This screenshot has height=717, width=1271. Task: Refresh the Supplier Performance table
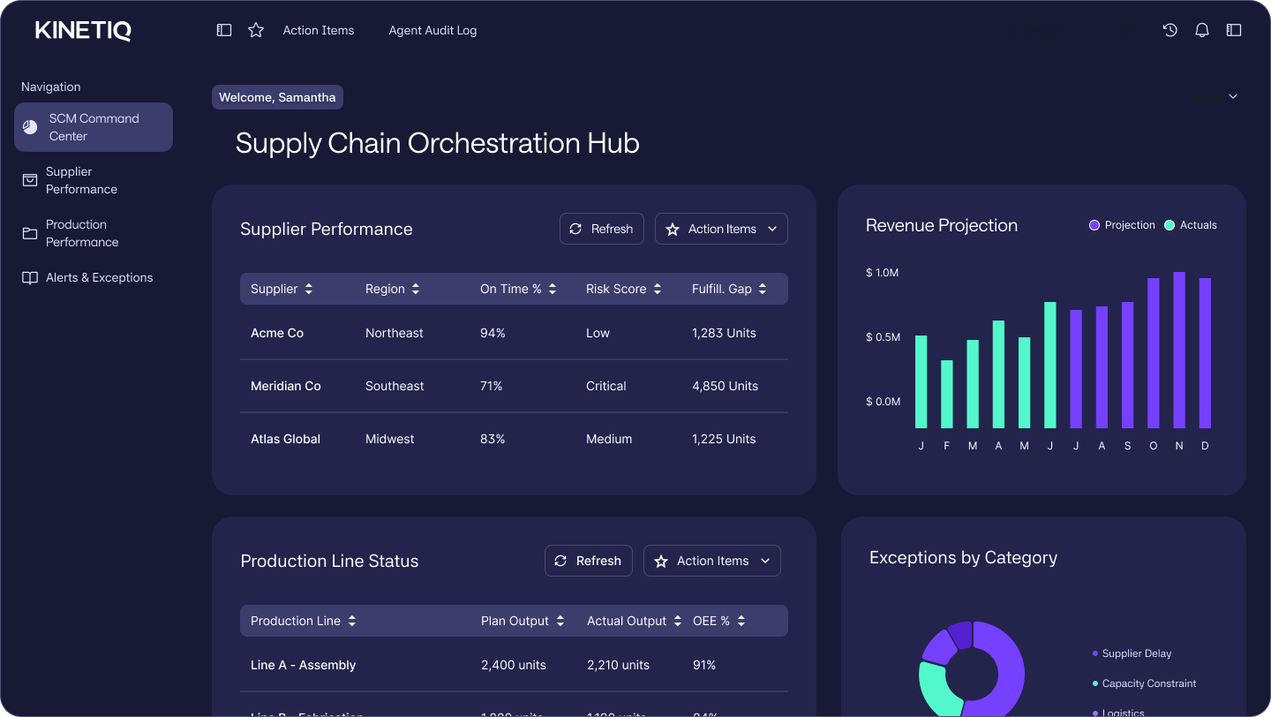point(602,229)
